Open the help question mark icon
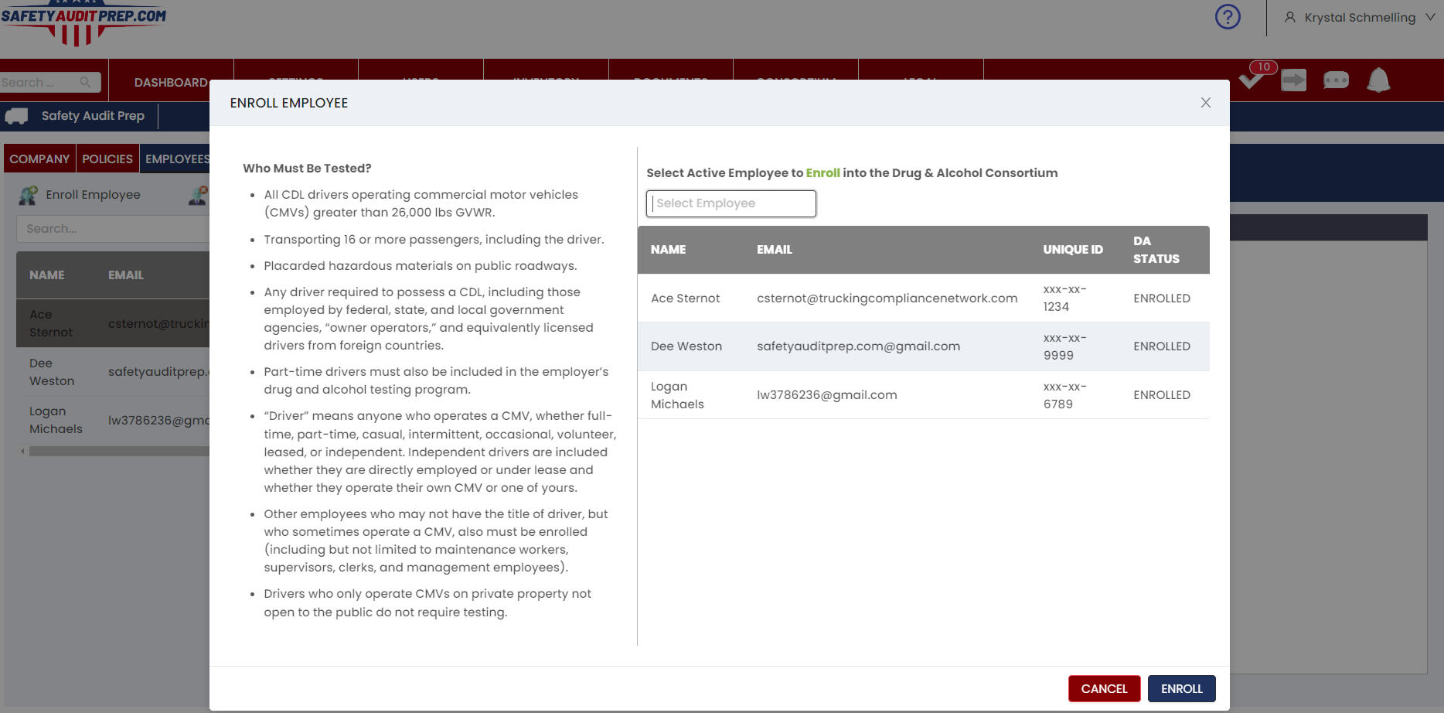 pyautogui.click(x=1228, y=17)
